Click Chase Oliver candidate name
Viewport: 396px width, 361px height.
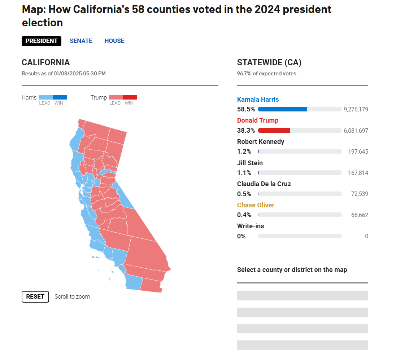pos(256,205)
